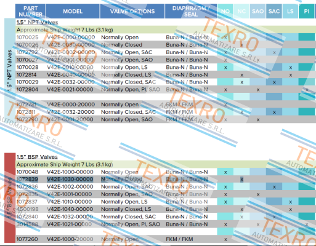Select part number 1070027

click(x=27, y=60)
